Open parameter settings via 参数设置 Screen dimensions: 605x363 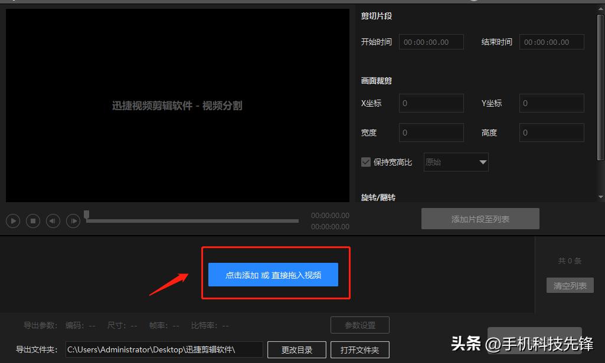(359, 325)
